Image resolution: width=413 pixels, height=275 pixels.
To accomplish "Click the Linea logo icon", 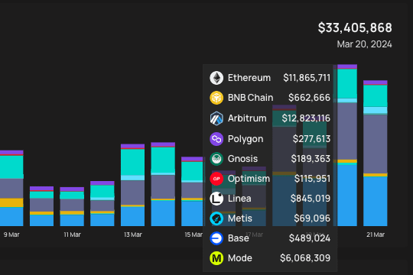I will 216,199.
